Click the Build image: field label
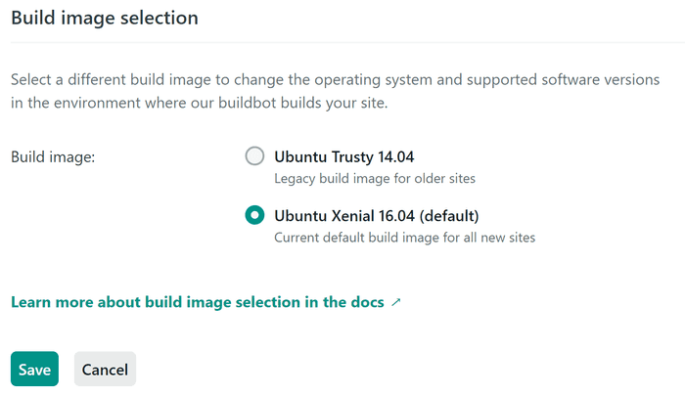Viewport: 685px width, 394px height. click(53, 156)
